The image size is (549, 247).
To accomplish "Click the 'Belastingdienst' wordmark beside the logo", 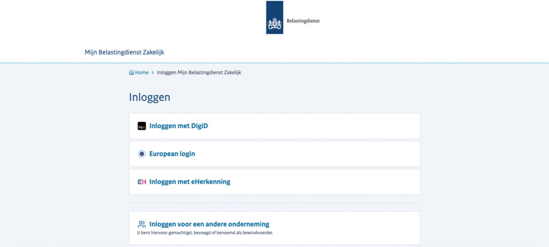I will [303, 21].
